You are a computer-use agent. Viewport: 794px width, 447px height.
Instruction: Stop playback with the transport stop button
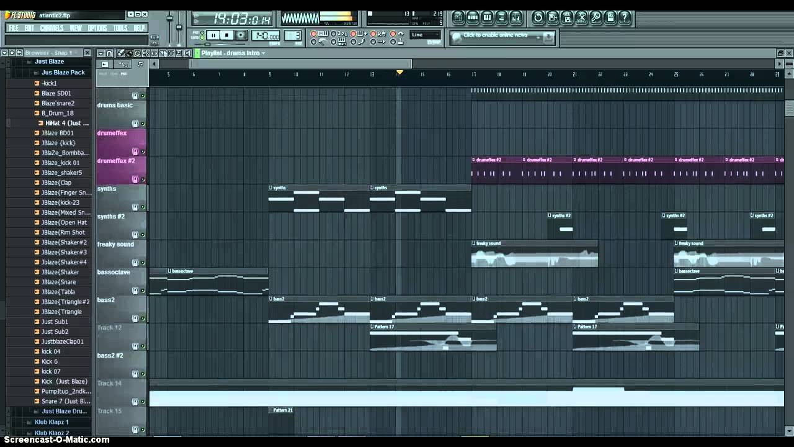click(x=227, y=35)
